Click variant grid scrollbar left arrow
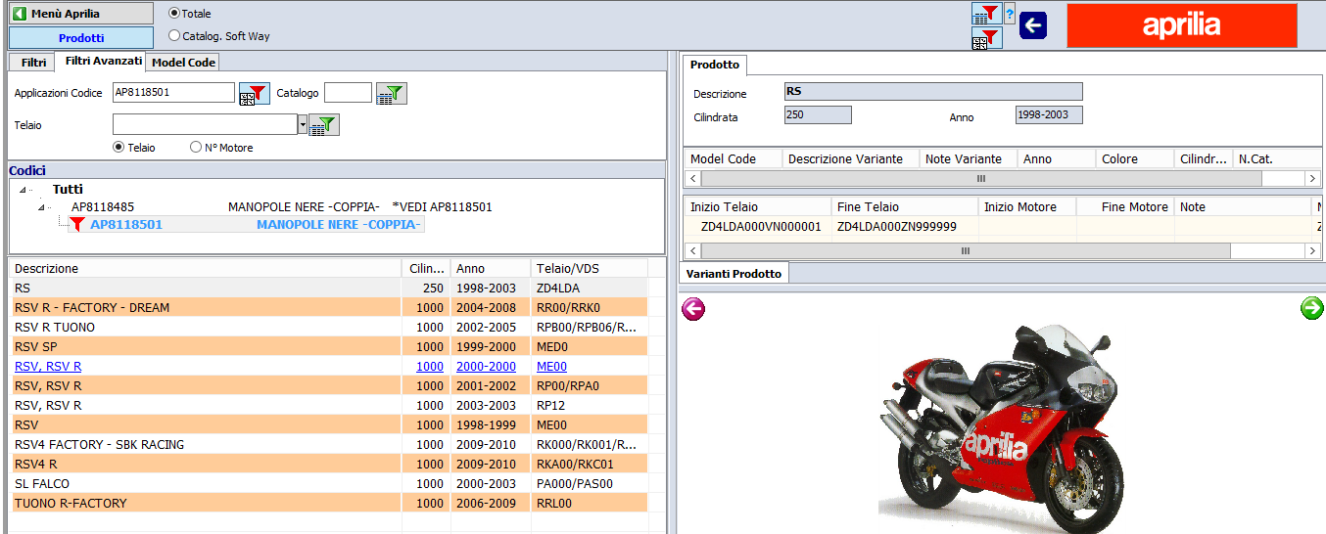1326x534 pixels. (x=692, y=179)
